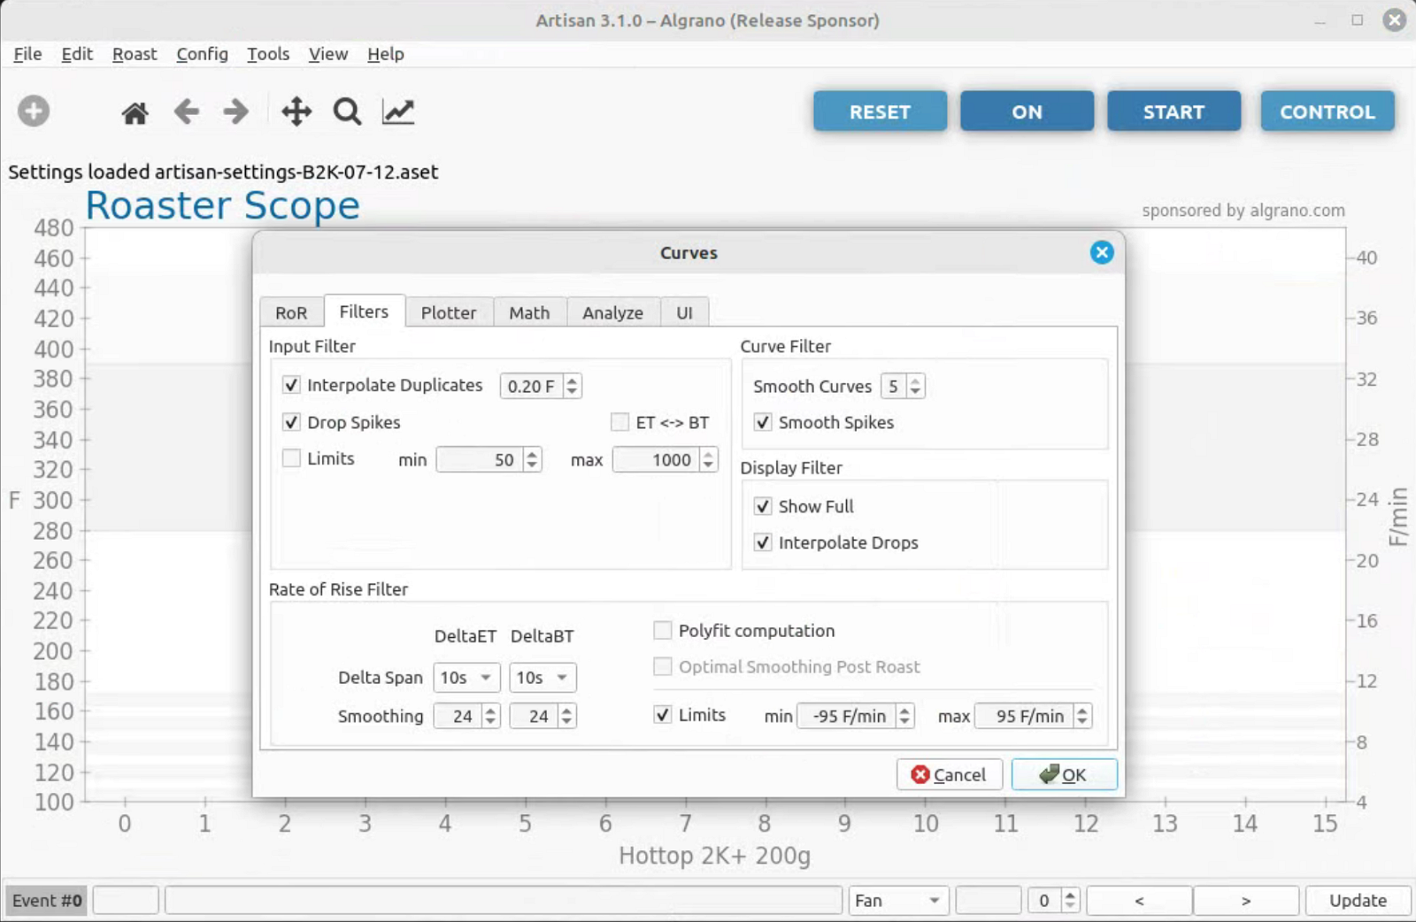
Task: Click the Interpolate Duplicates 0.20 F field
Action: [532, 387]
